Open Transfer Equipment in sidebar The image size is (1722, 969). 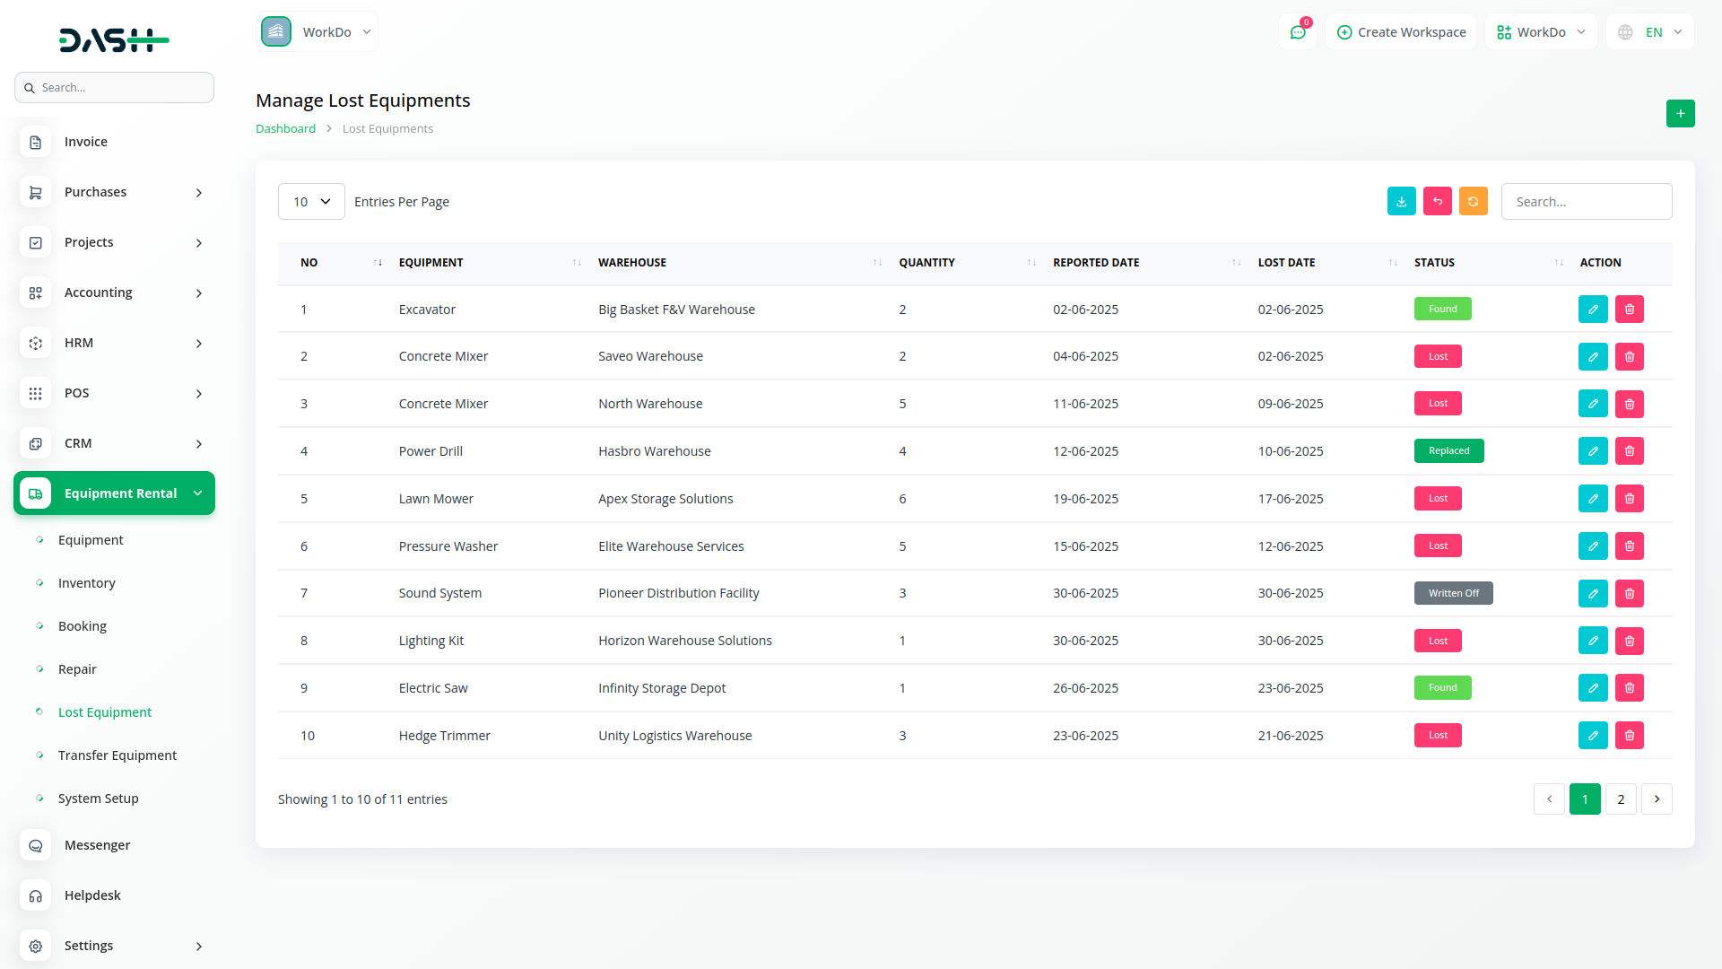[117, 755]
